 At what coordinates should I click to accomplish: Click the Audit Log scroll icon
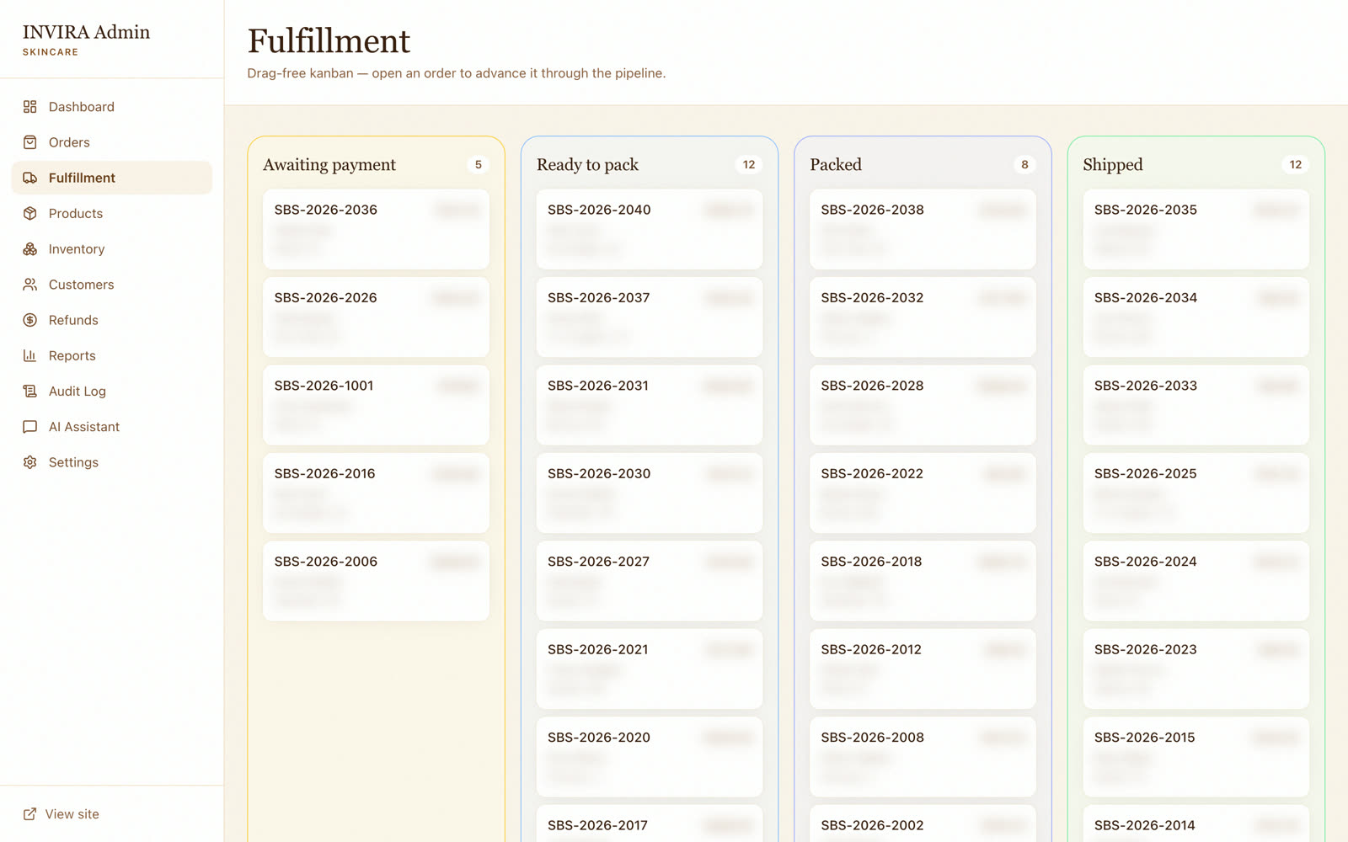[x=30, y=391]
